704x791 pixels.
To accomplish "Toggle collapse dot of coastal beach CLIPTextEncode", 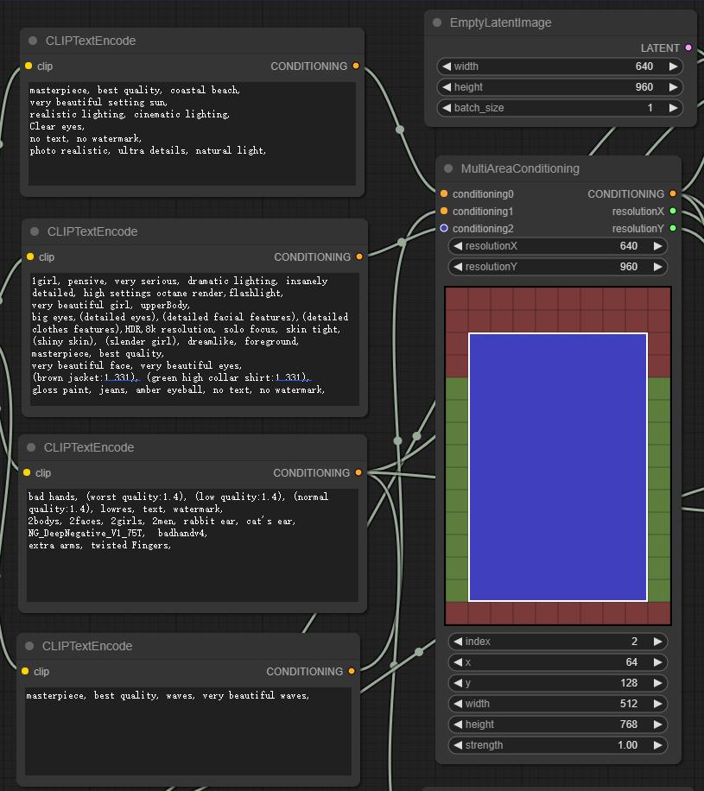I will [x=33, y=41].
